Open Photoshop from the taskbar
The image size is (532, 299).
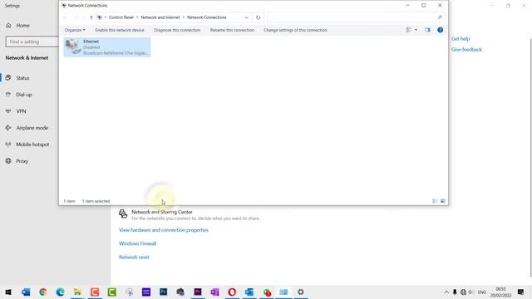click(x=163, y=292)
